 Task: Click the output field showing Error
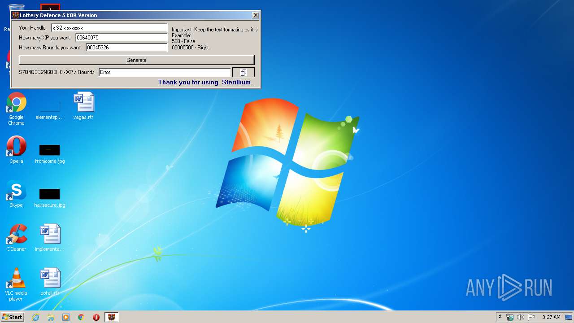165,72
